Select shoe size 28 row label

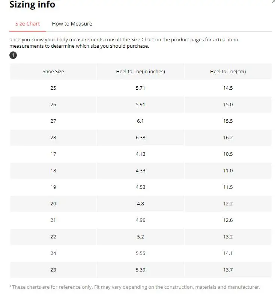(53, 137)
